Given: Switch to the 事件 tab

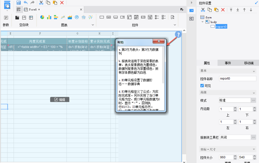Looking at the screenshot, I should click(x=228, y=63).
